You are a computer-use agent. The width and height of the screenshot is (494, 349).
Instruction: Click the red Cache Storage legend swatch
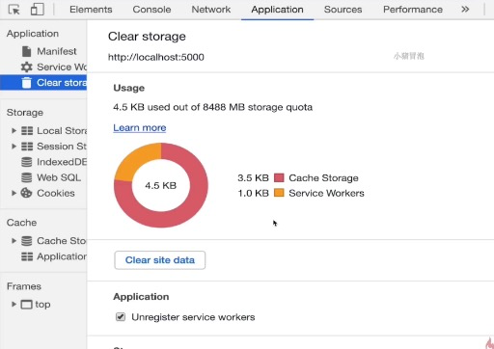click(279, 177)
